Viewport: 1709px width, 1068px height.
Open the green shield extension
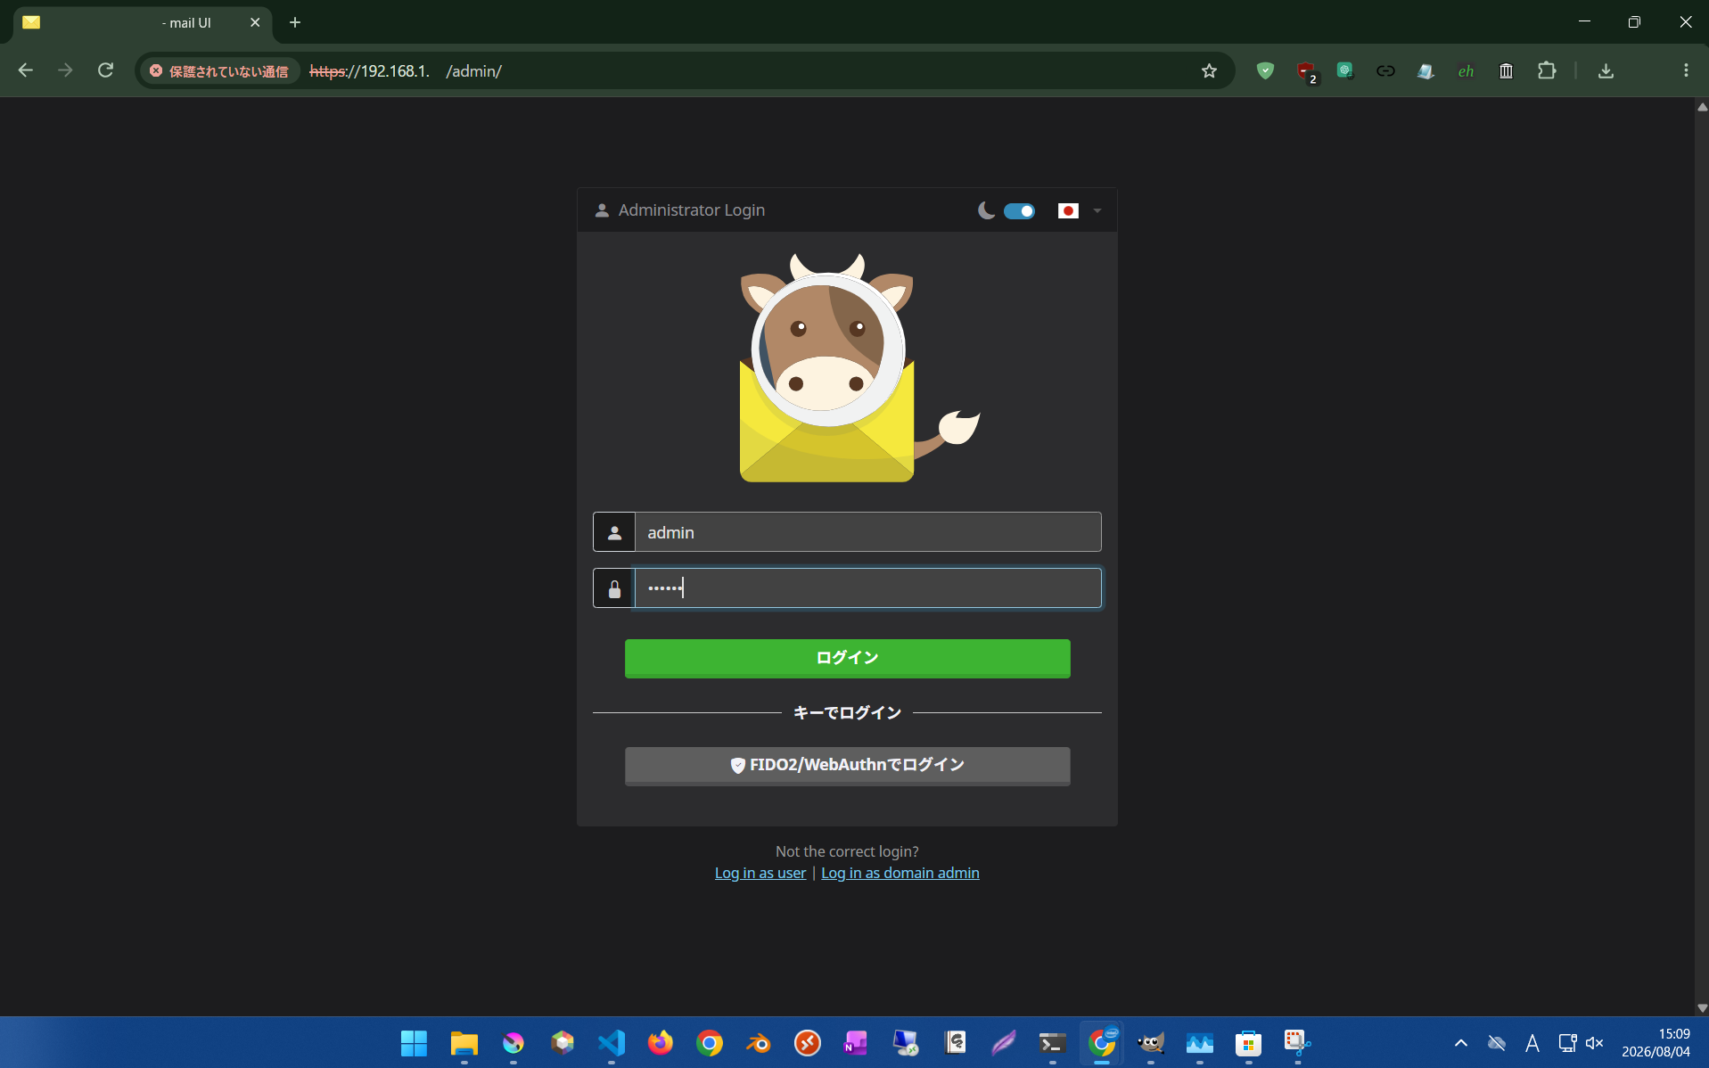[1265, 70]
